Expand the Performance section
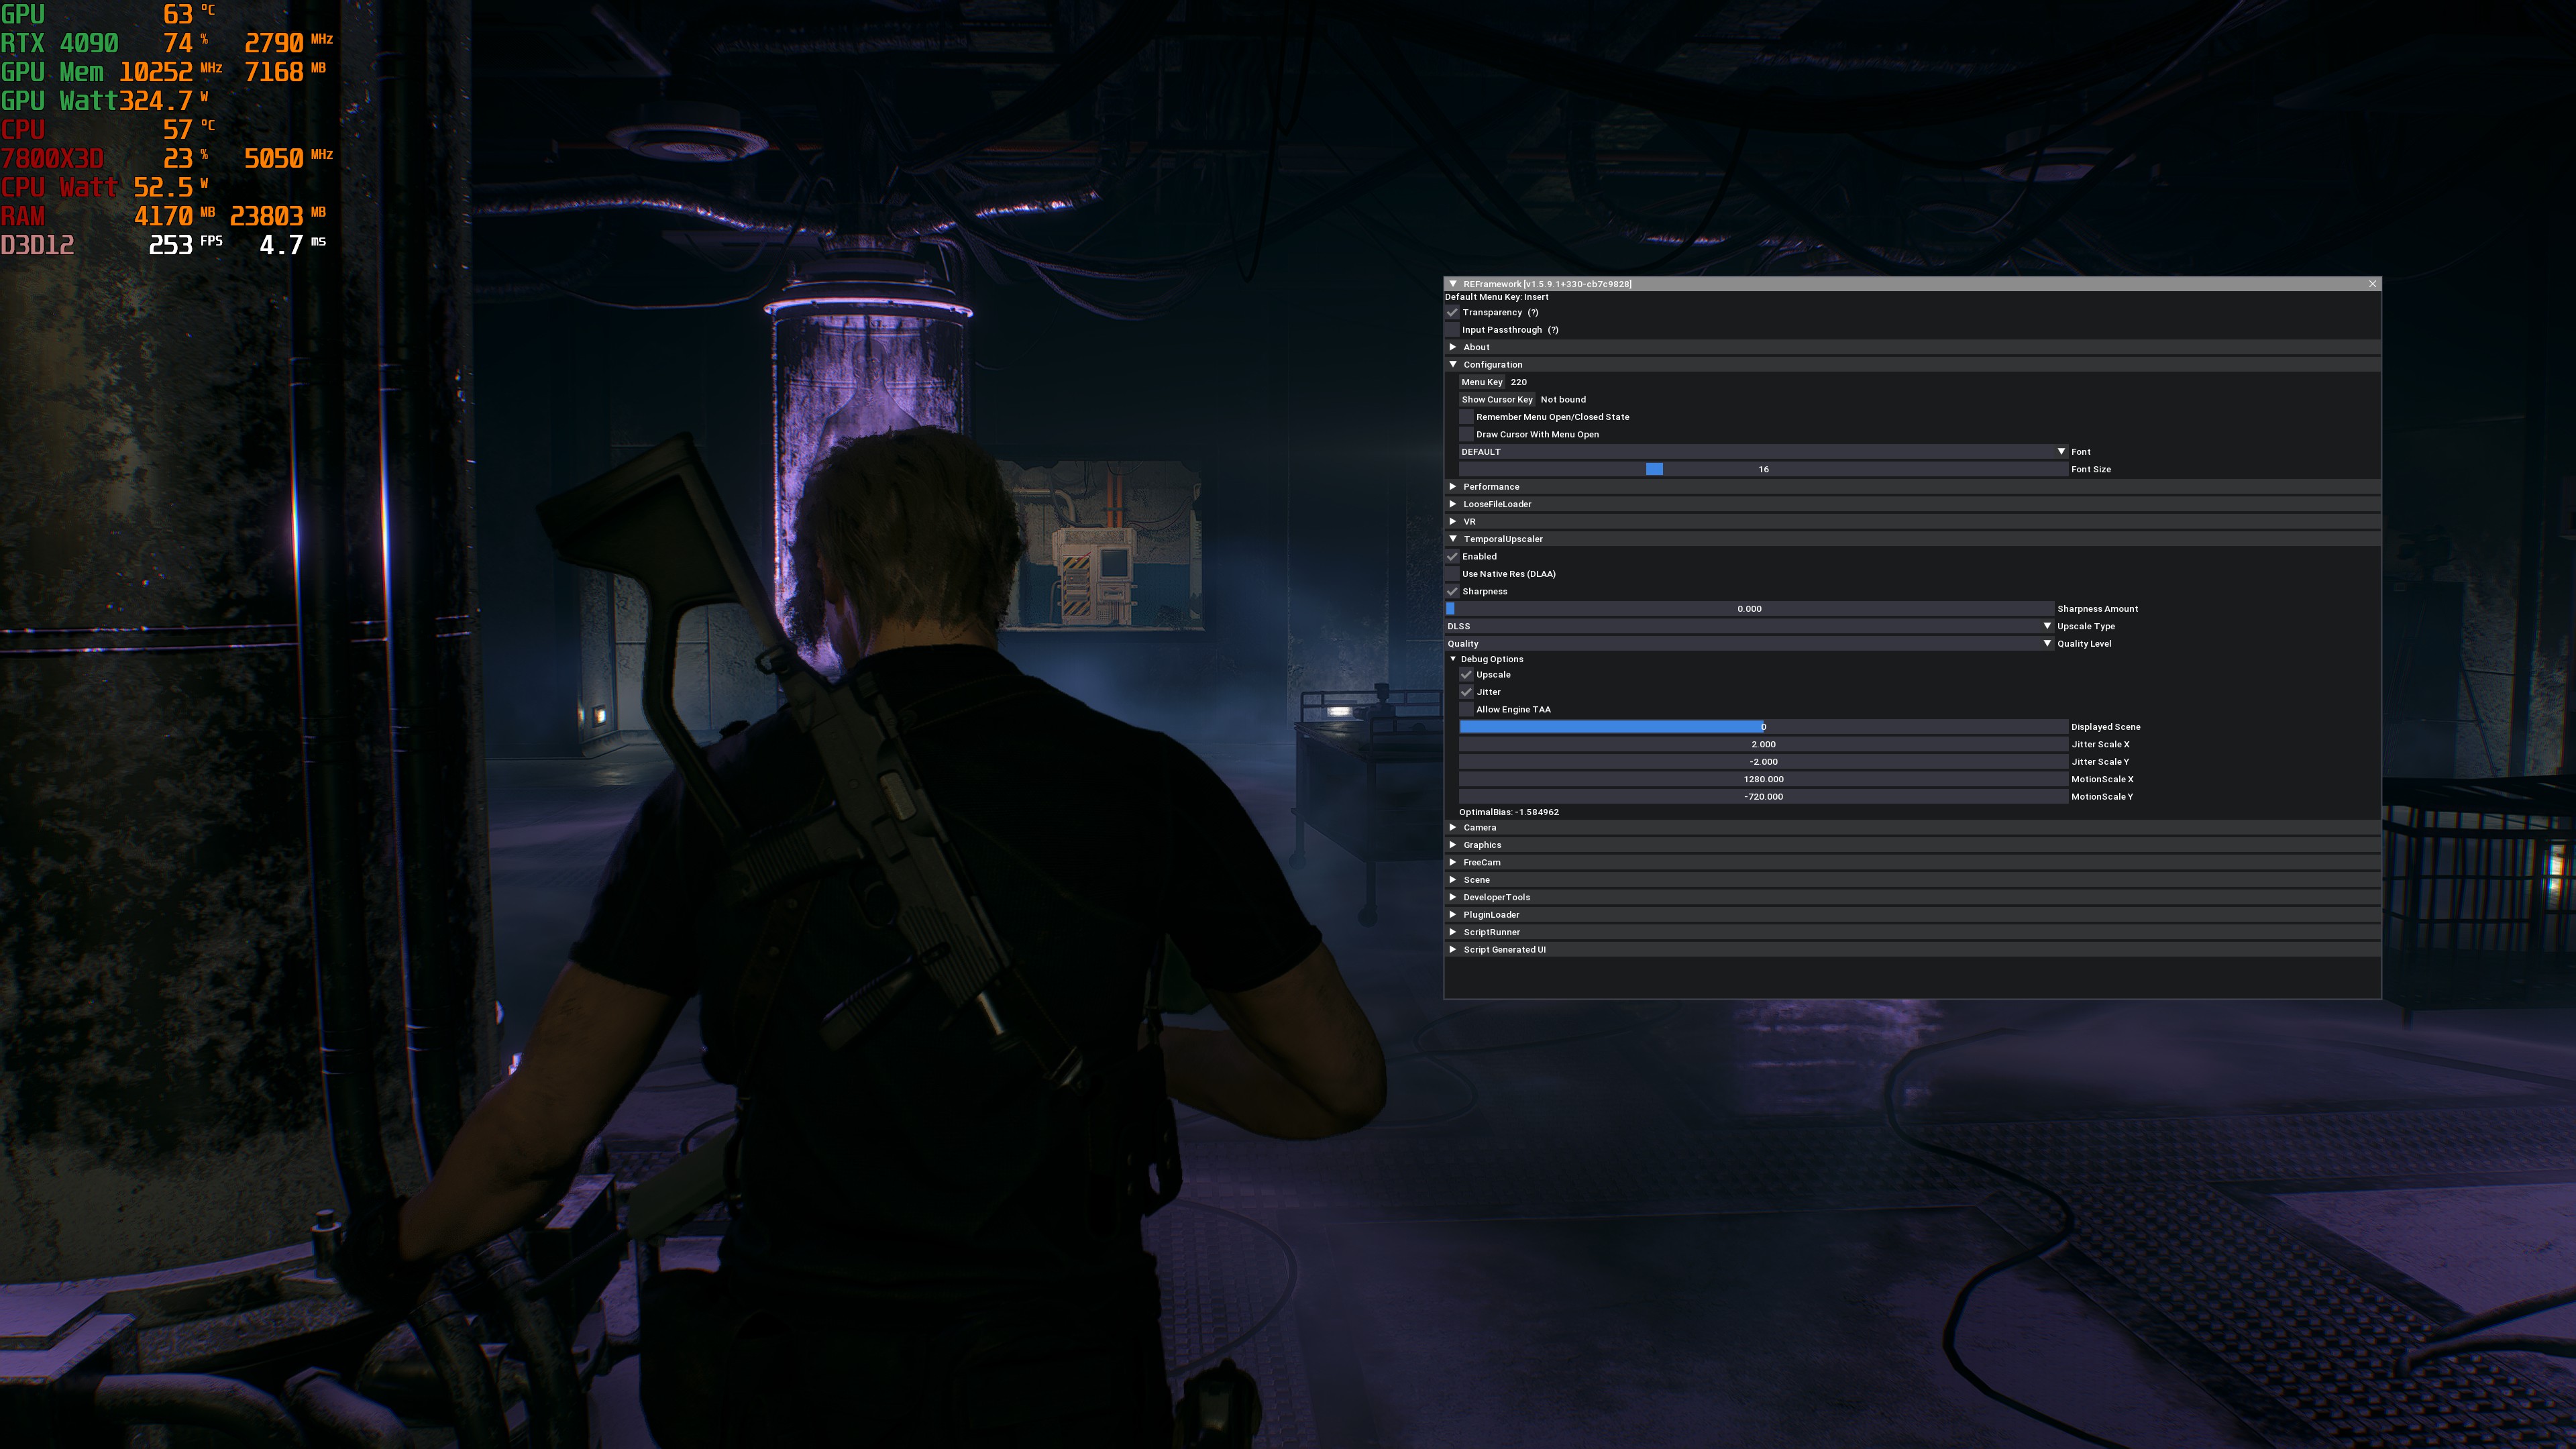2576x1449 pixels. tap(1912, 487)
